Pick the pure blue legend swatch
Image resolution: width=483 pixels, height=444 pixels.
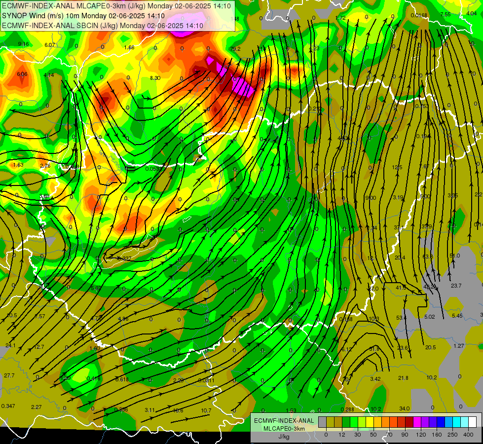click(x=441, y=422)
